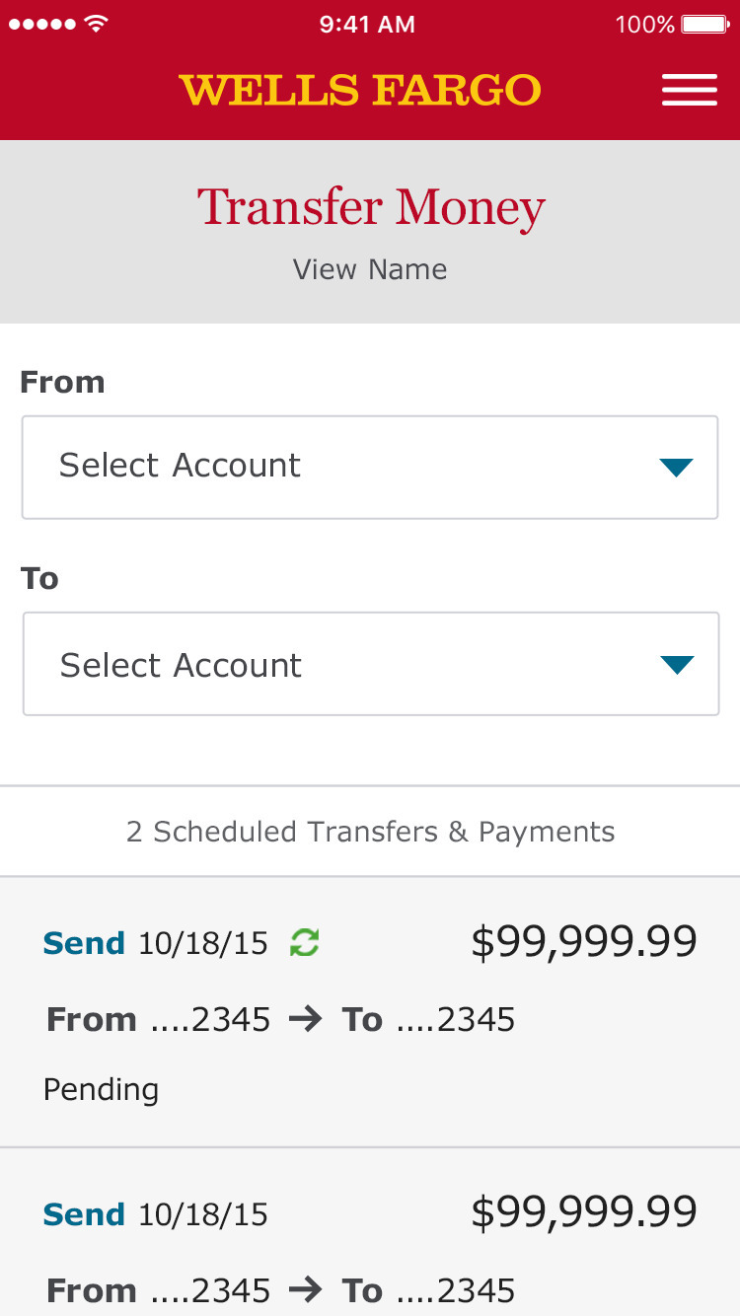Screen dimensions: 740x1316
Task: Click the second $99,999.99 transfer amount
Action: pyautogui.click(x=584, y=1212)
